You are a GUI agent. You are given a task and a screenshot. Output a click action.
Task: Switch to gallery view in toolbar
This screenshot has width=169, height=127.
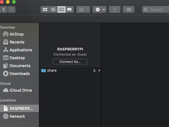click(69, 10)
